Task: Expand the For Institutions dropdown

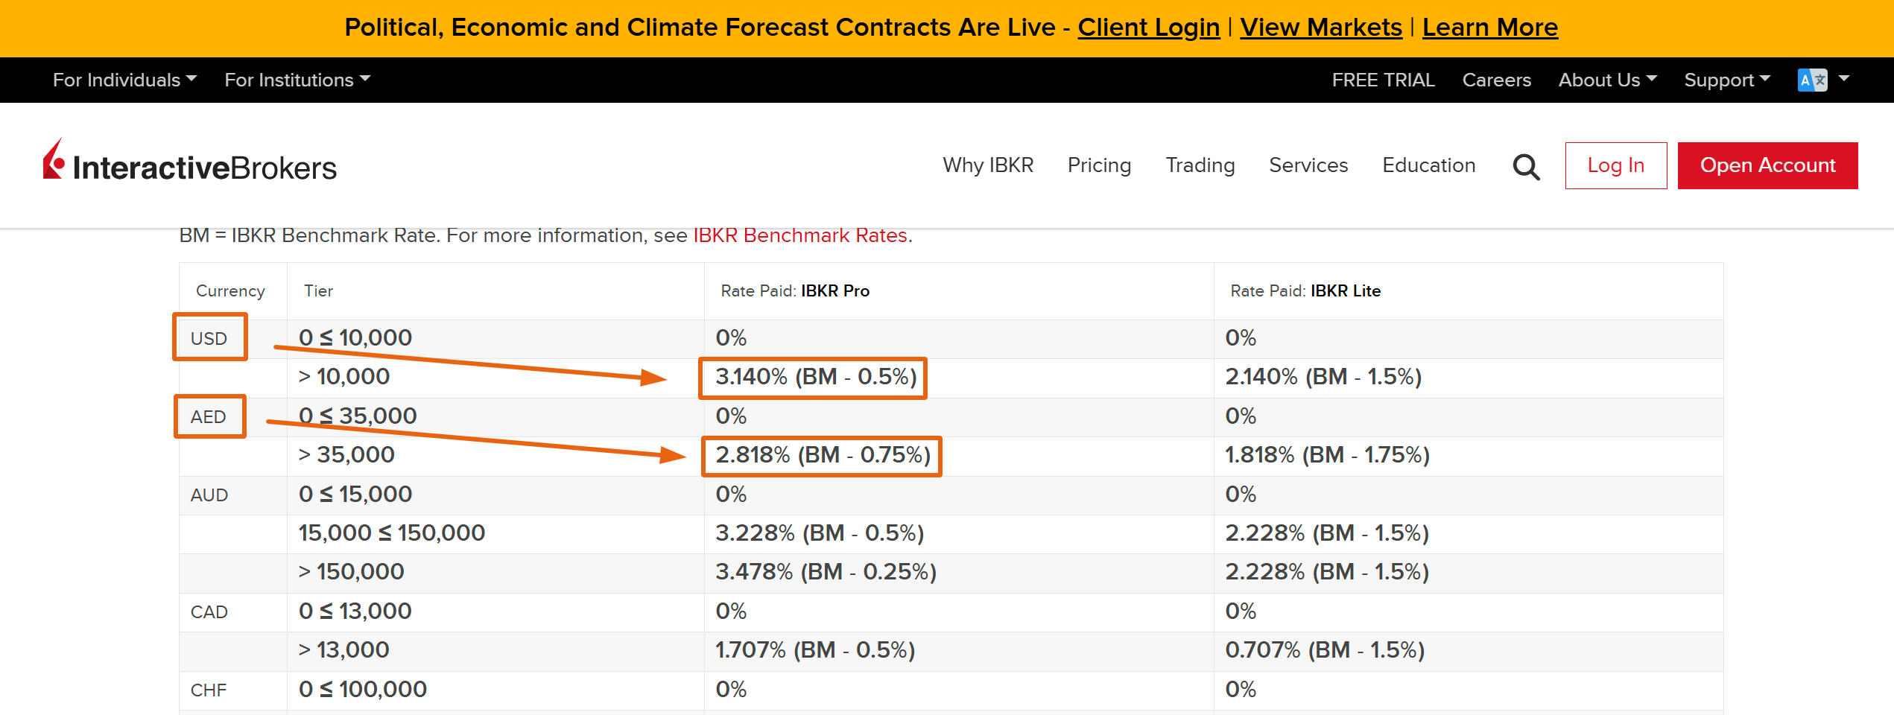Action: click(x=297, y=80)
